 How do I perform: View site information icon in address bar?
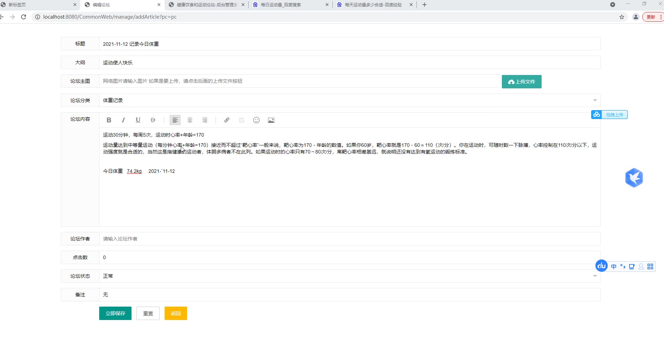pos(38,17)
